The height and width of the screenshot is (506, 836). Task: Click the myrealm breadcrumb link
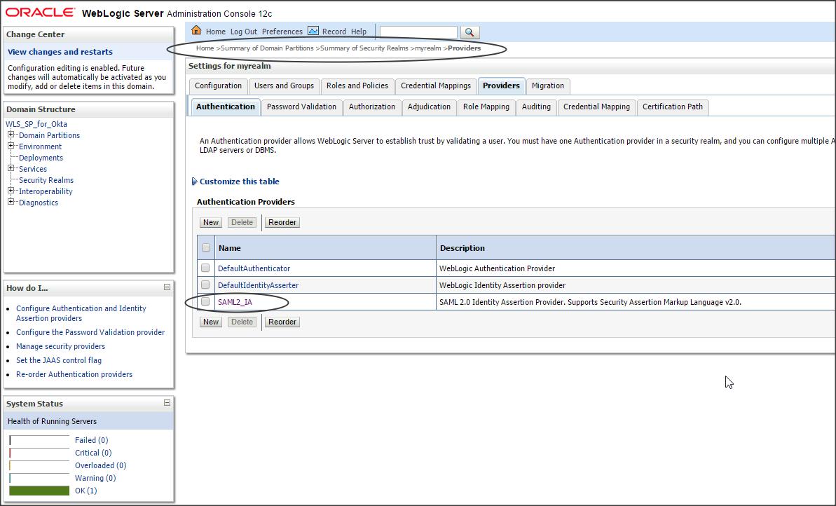tap(428, 48)
